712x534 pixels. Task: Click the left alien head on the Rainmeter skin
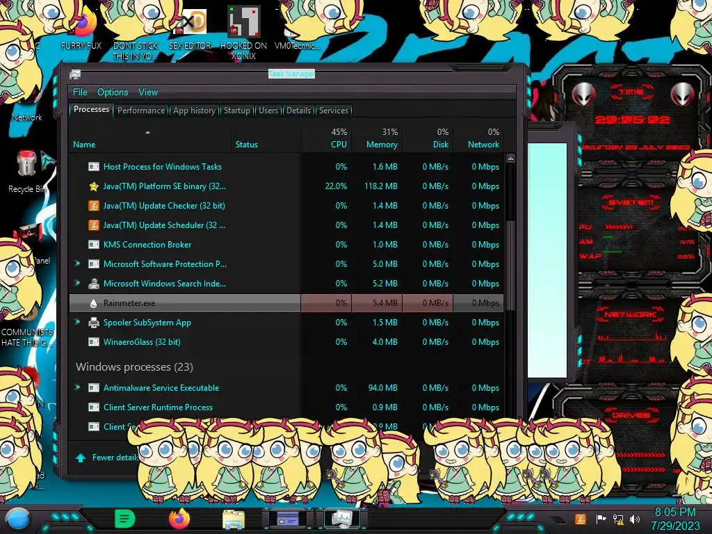(583, 95)
